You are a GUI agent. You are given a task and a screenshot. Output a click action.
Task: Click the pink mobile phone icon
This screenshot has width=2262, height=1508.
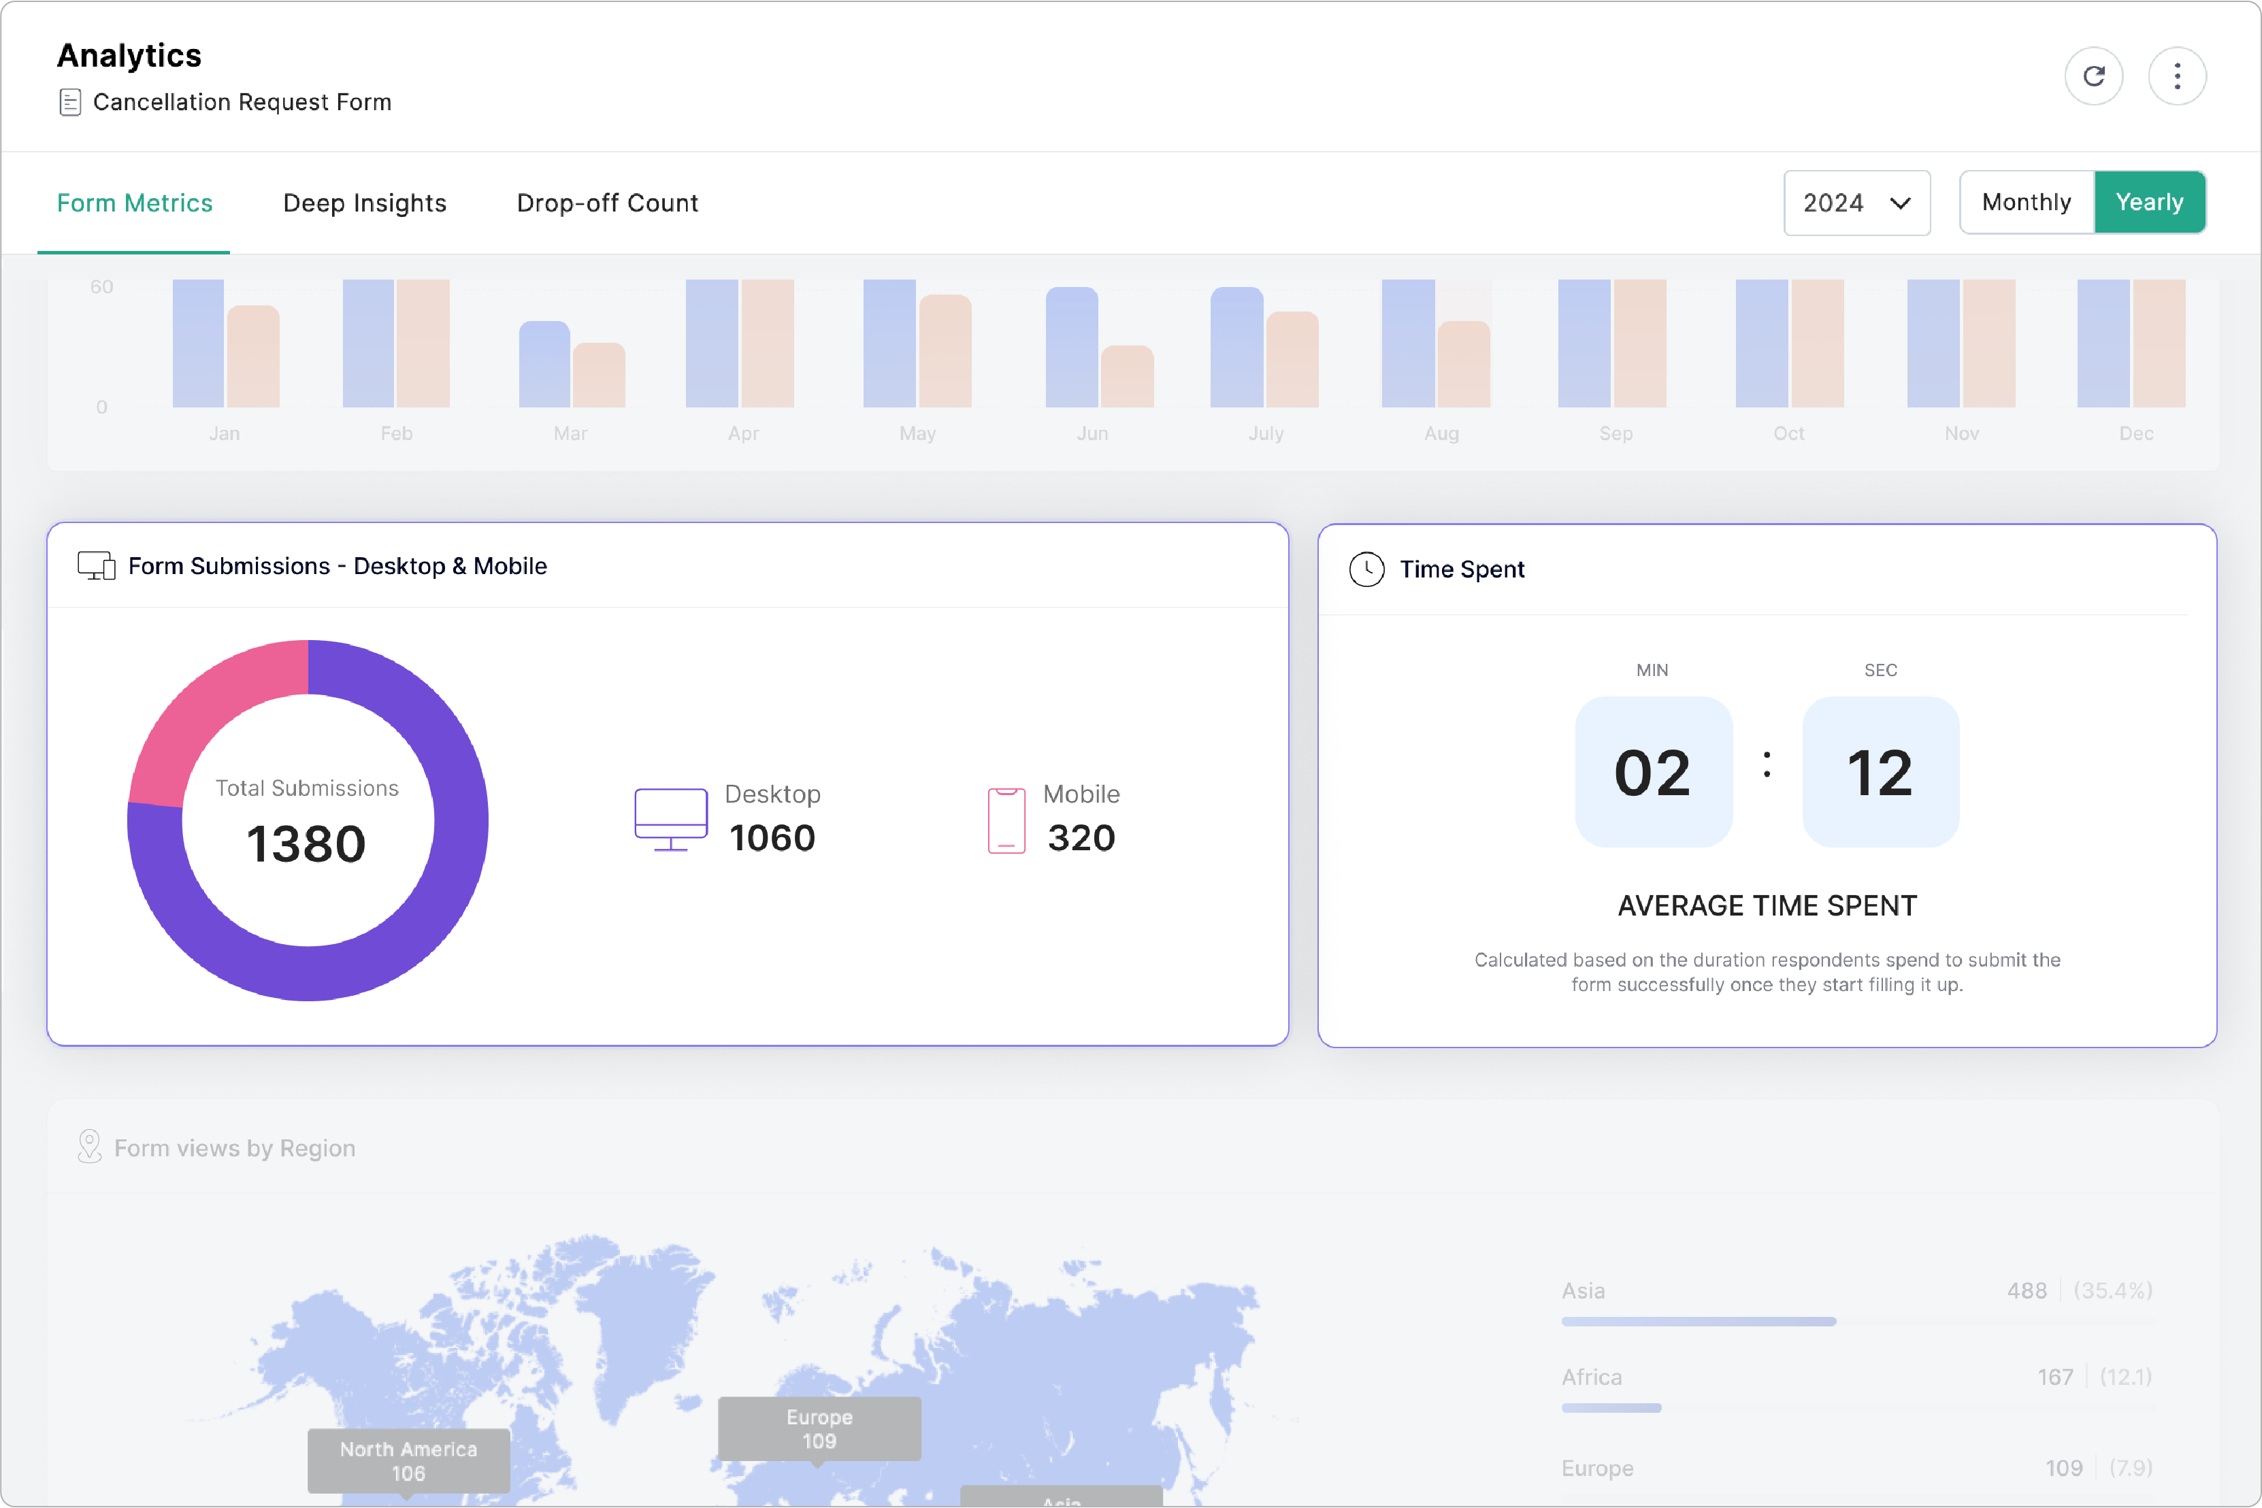[x=1006, y=820]
